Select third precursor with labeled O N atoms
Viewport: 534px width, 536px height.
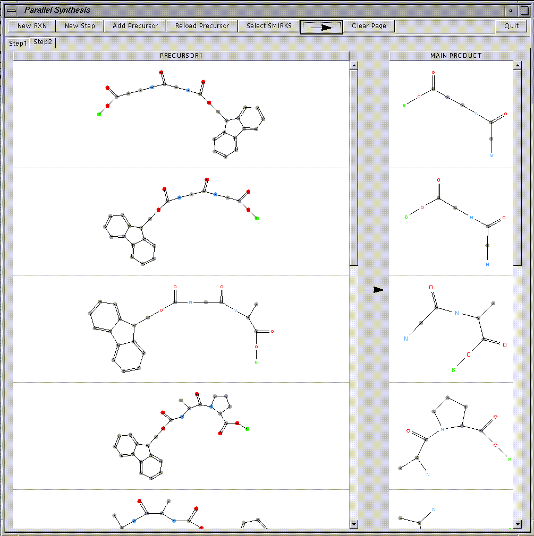pyautogui.click(x=181, y=329)
